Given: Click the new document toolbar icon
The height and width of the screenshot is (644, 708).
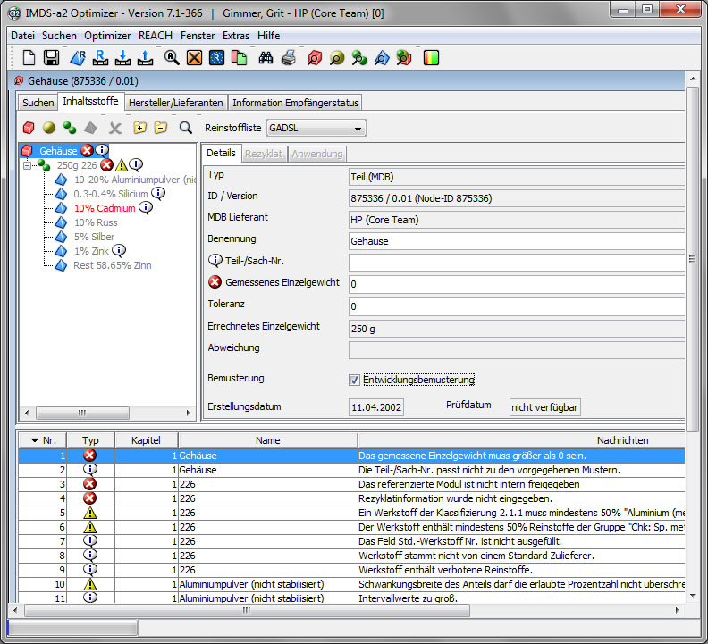Looking at the screenshot, I should 29,58.
